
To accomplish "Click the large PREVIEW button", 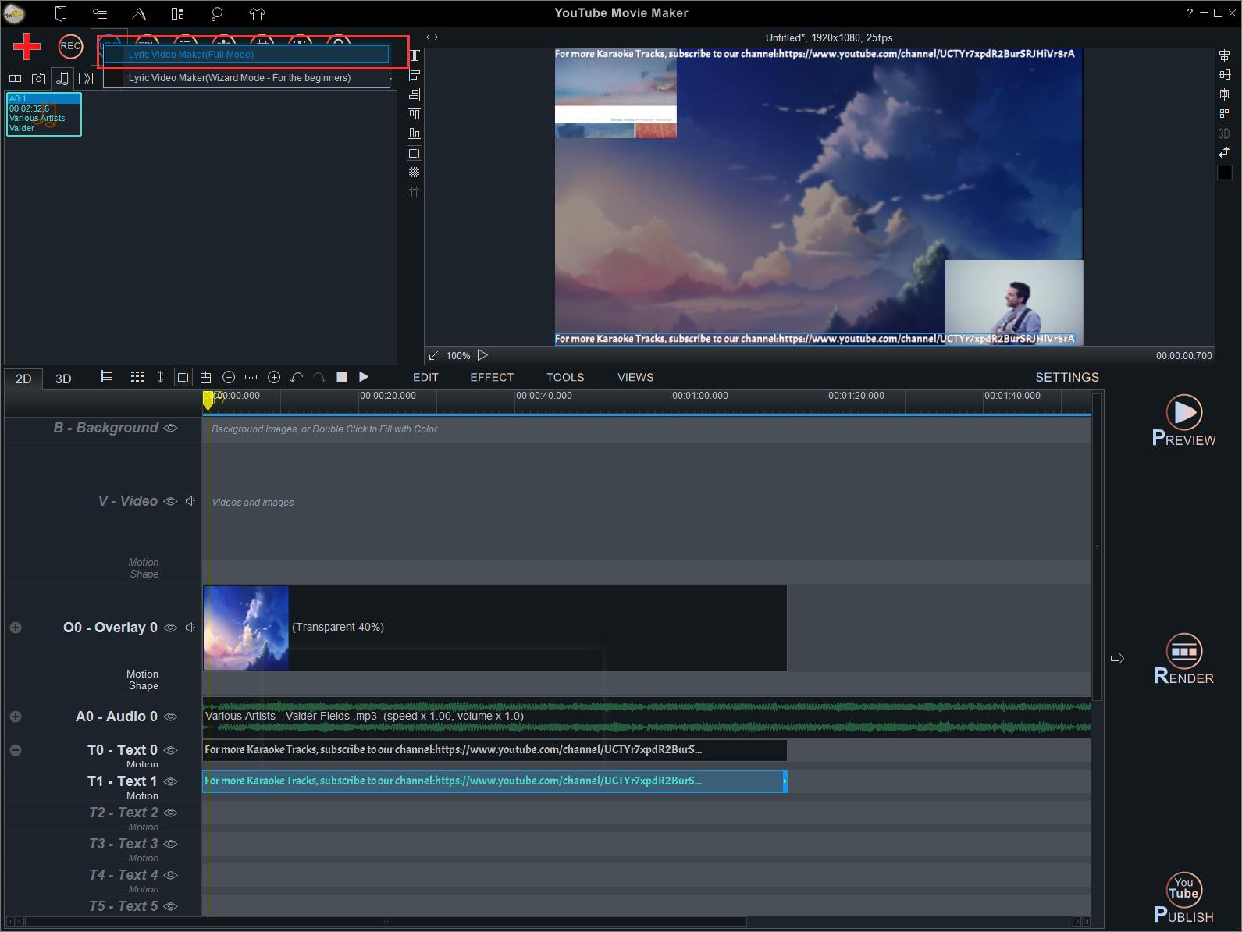I will pyautogui.click(x=1183, y=421).
